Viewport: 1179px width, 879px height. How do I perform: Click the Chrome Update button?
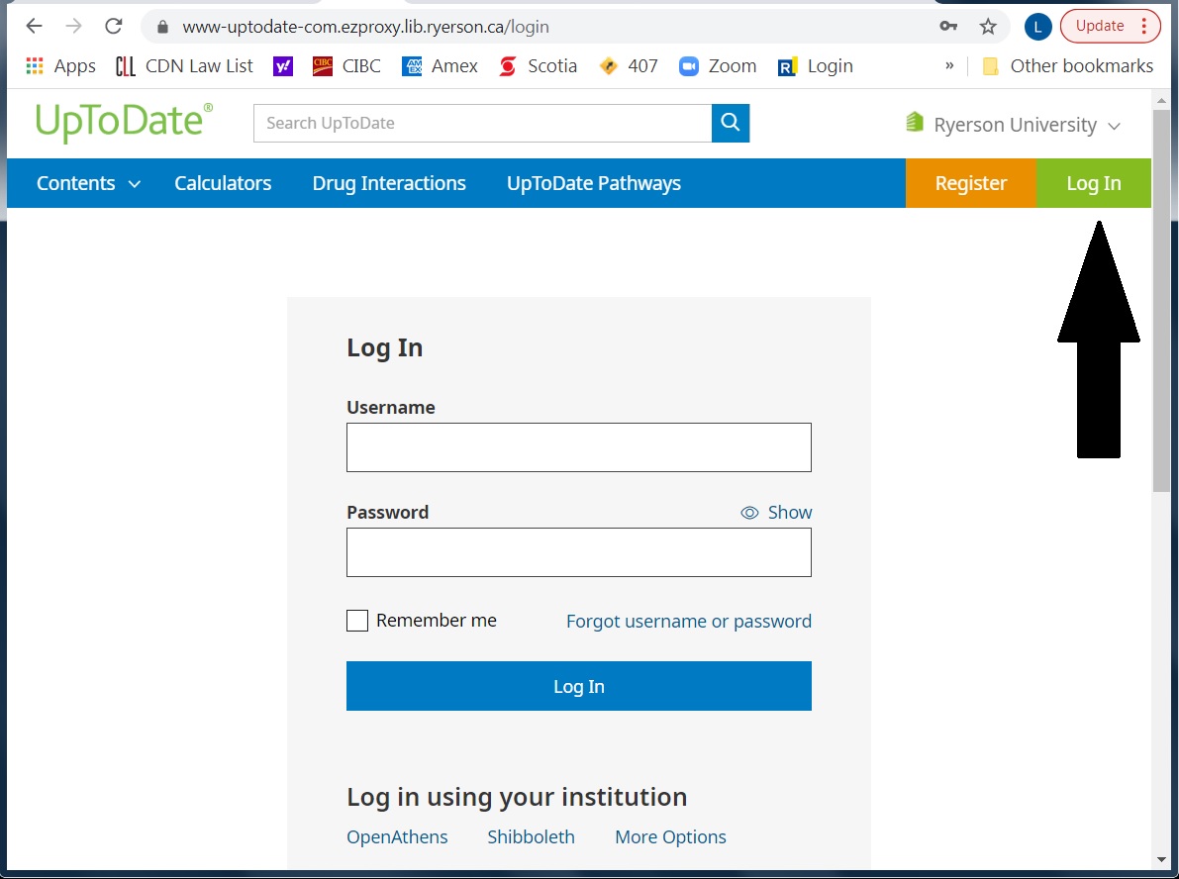[1110, 27]
